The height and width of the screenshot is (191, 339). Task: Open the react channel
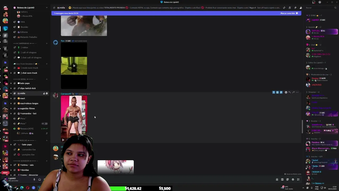tap(30, 98)
